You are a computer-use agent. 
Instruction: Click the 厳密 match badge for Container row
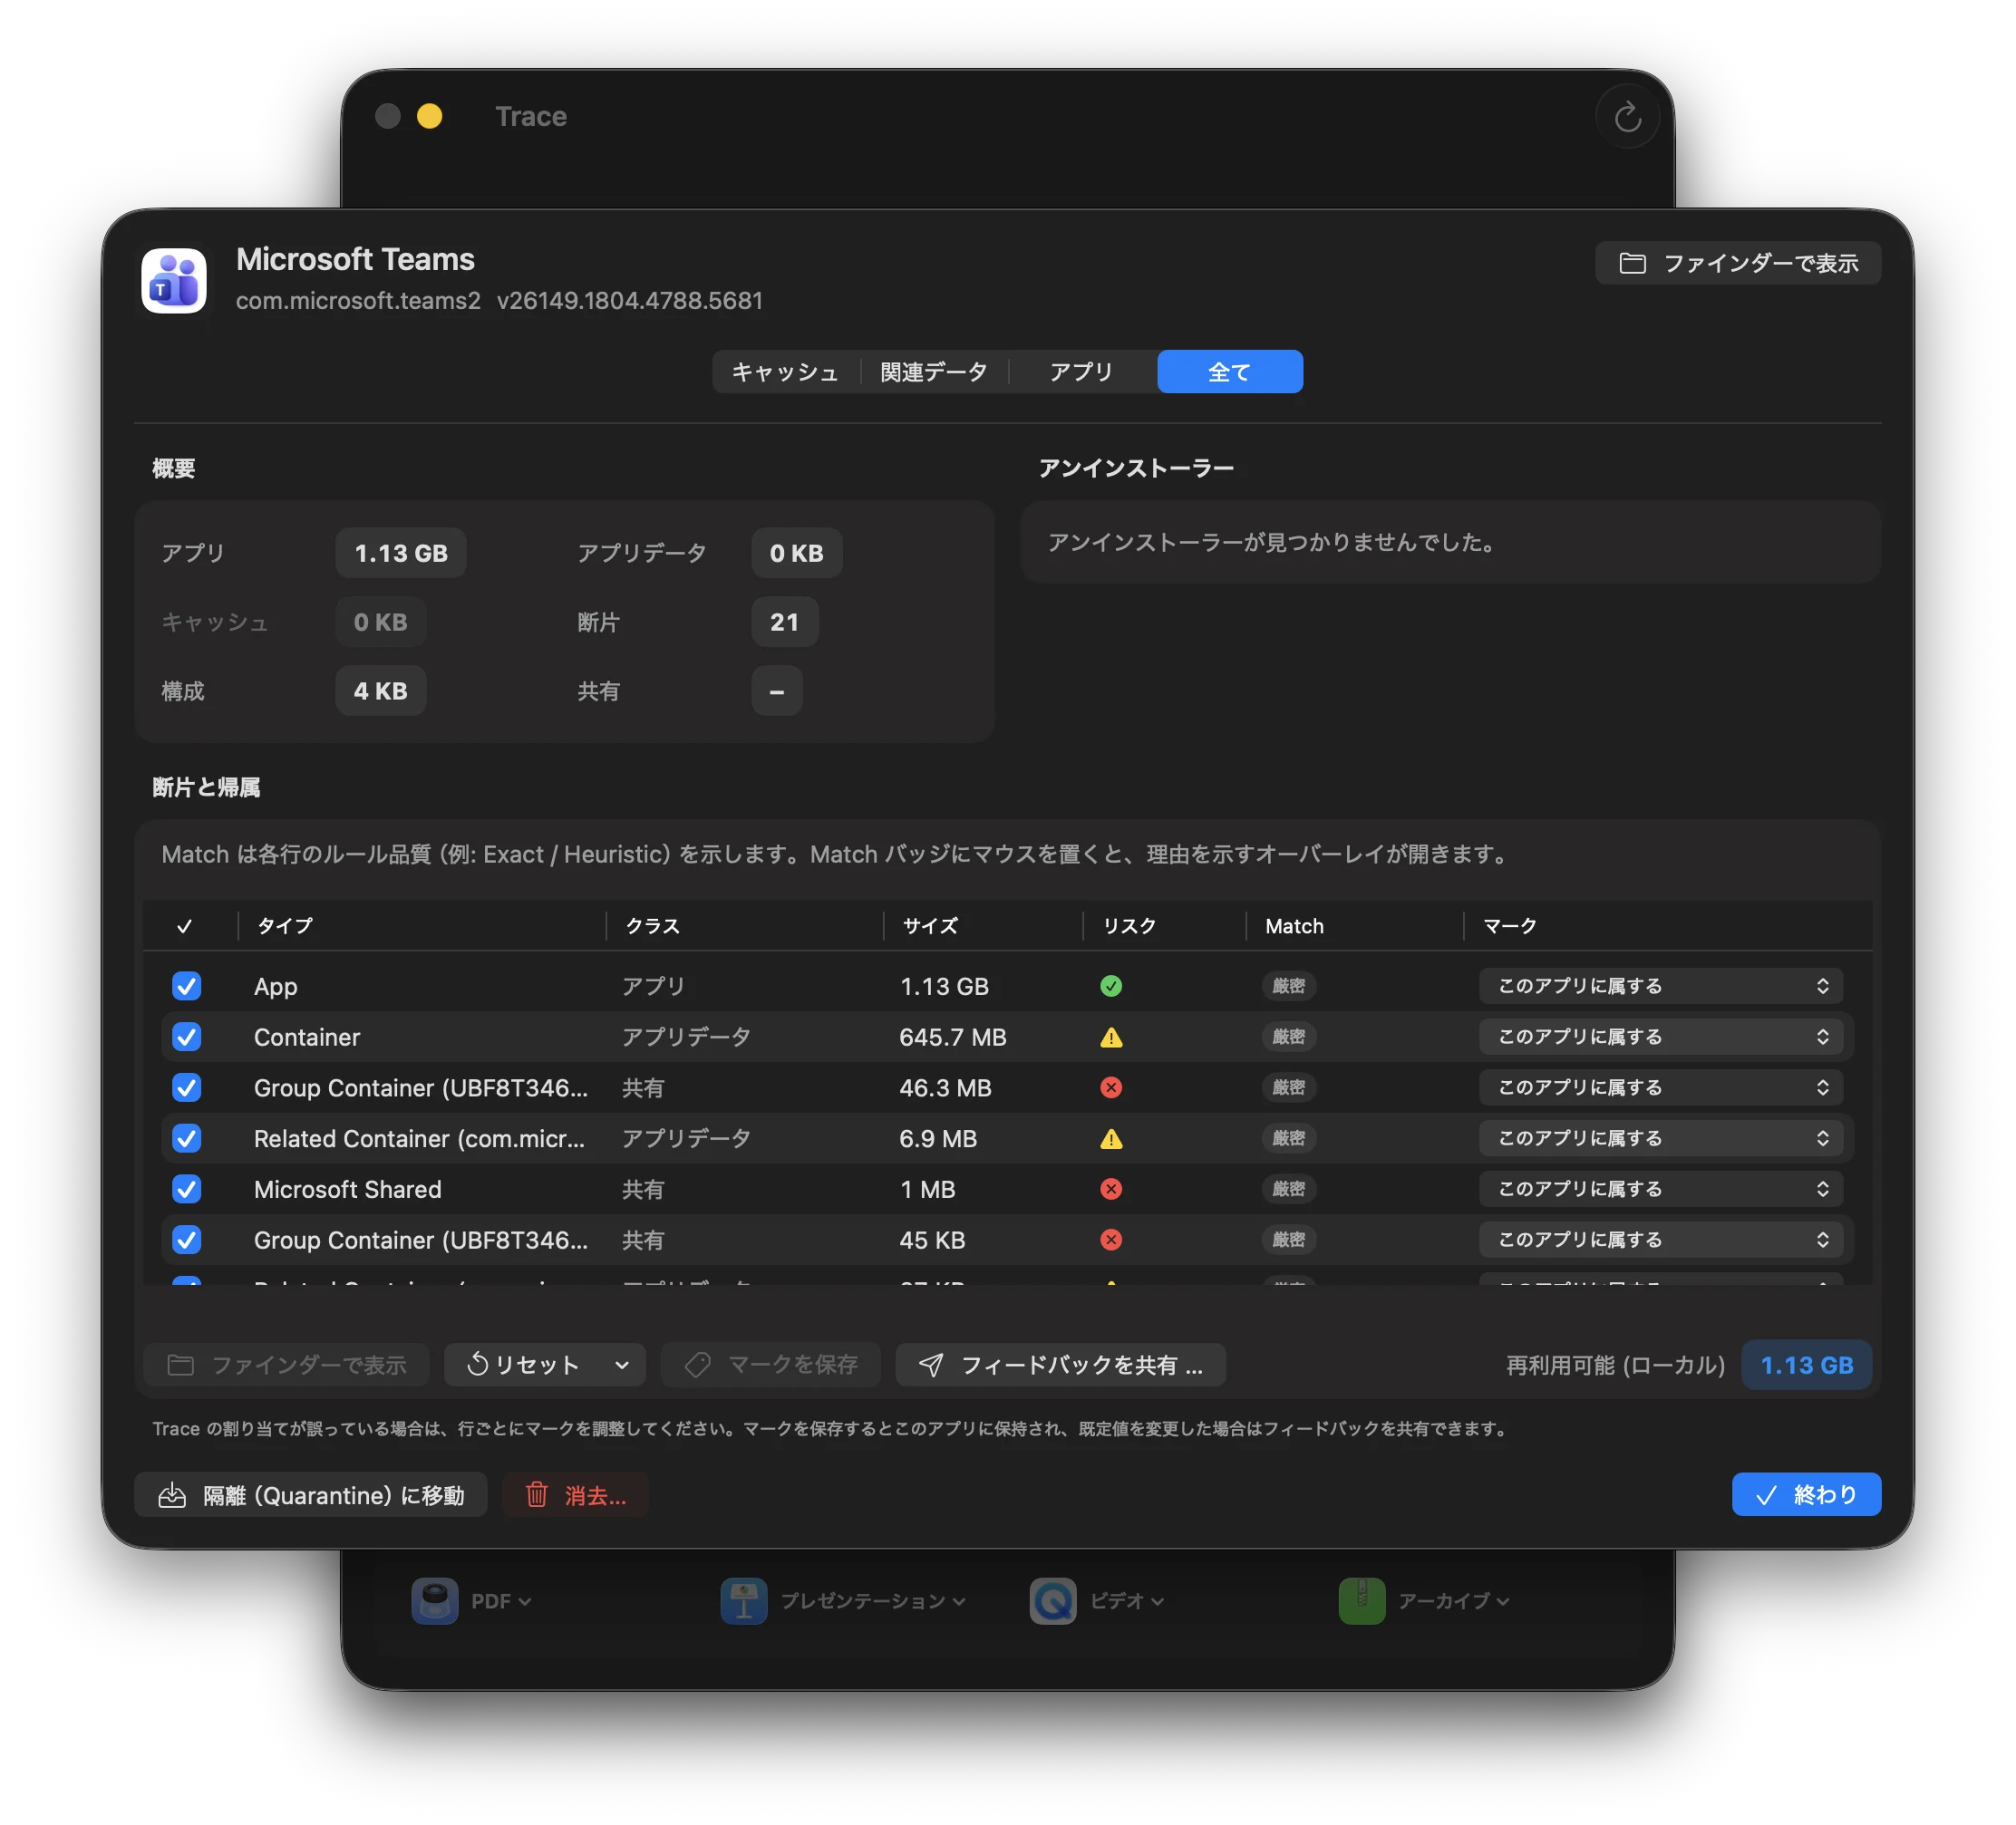pyautogui.click(x=1289, y=1038)
